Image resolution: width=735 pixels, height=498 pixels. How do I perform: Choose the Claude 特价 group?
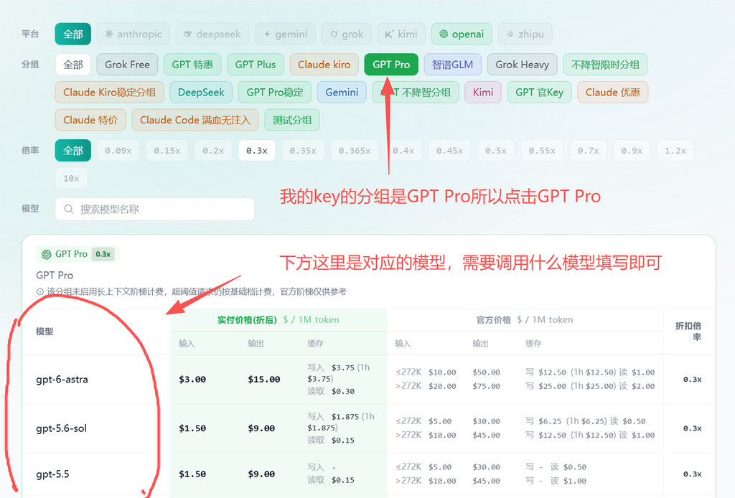(x=90, y=120)
